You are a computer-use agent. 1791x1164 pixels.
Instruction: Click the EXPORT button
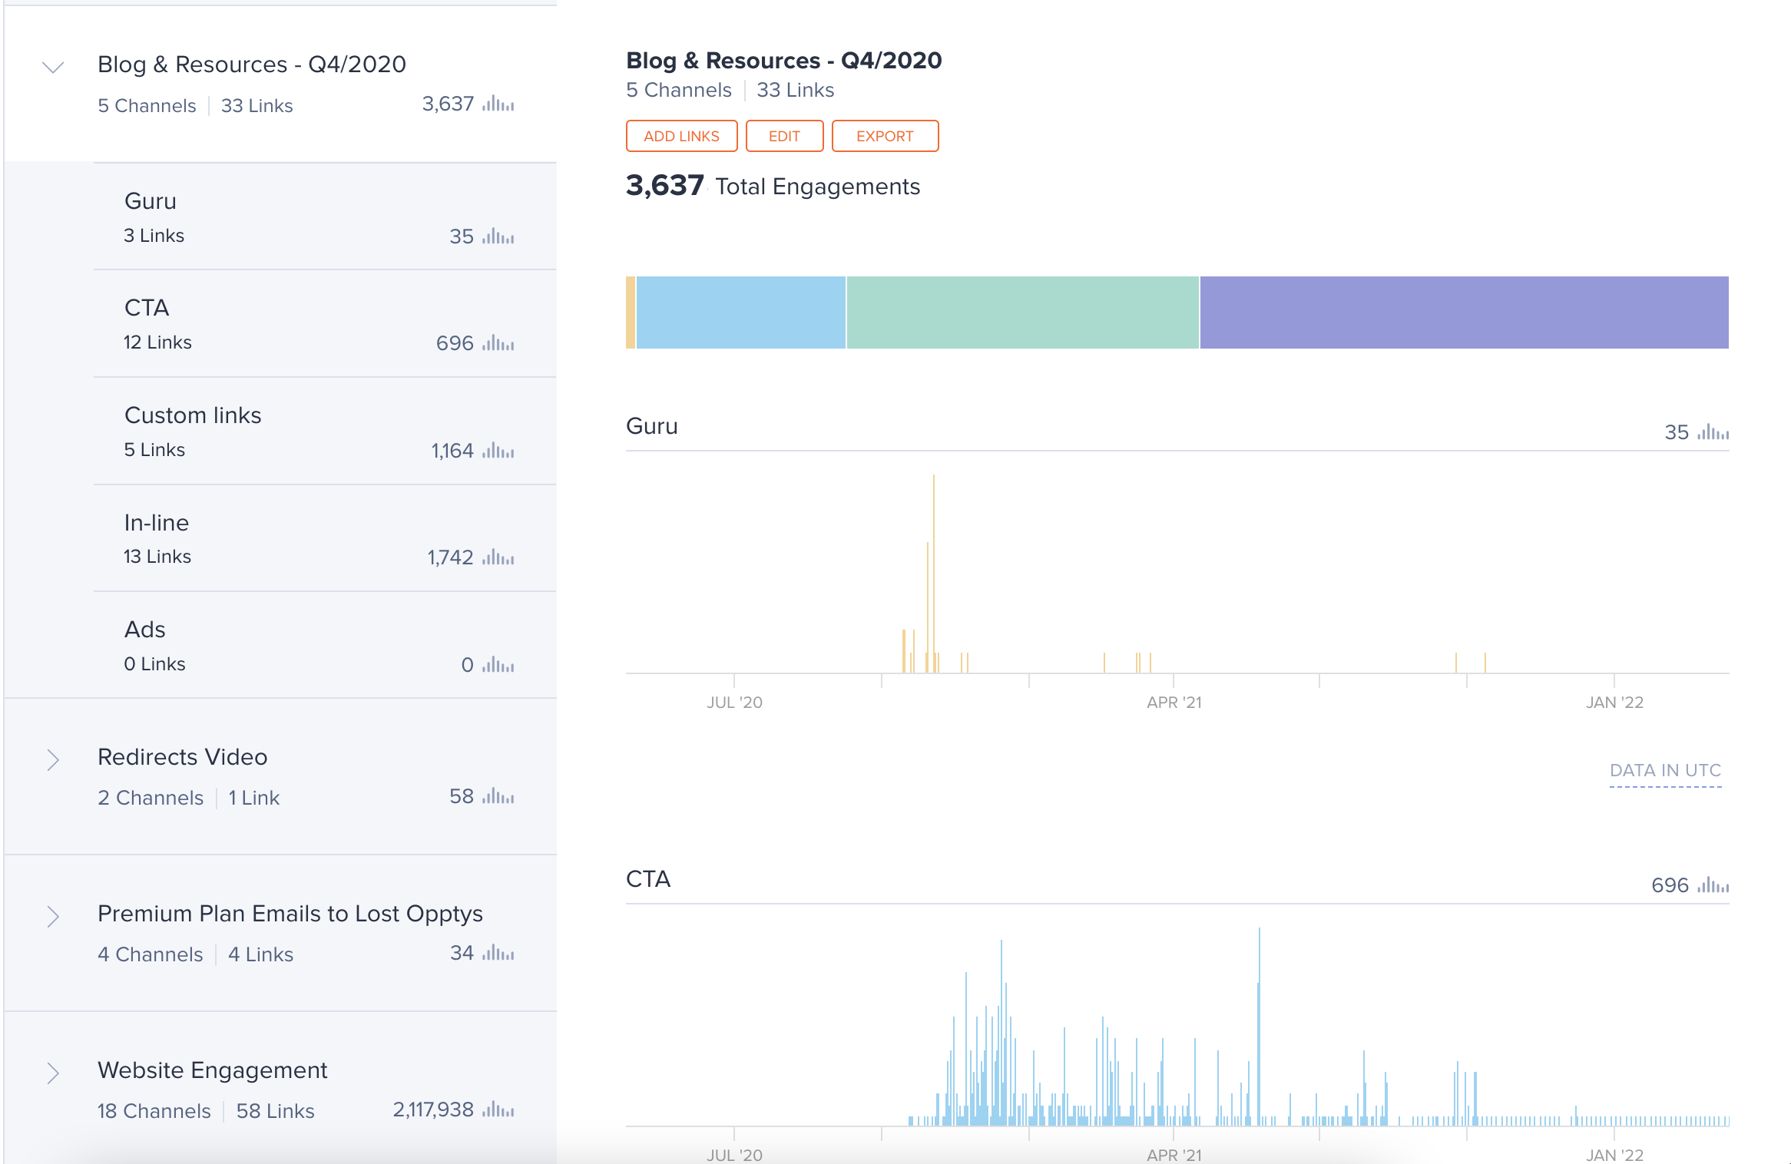tap(885, 136)
